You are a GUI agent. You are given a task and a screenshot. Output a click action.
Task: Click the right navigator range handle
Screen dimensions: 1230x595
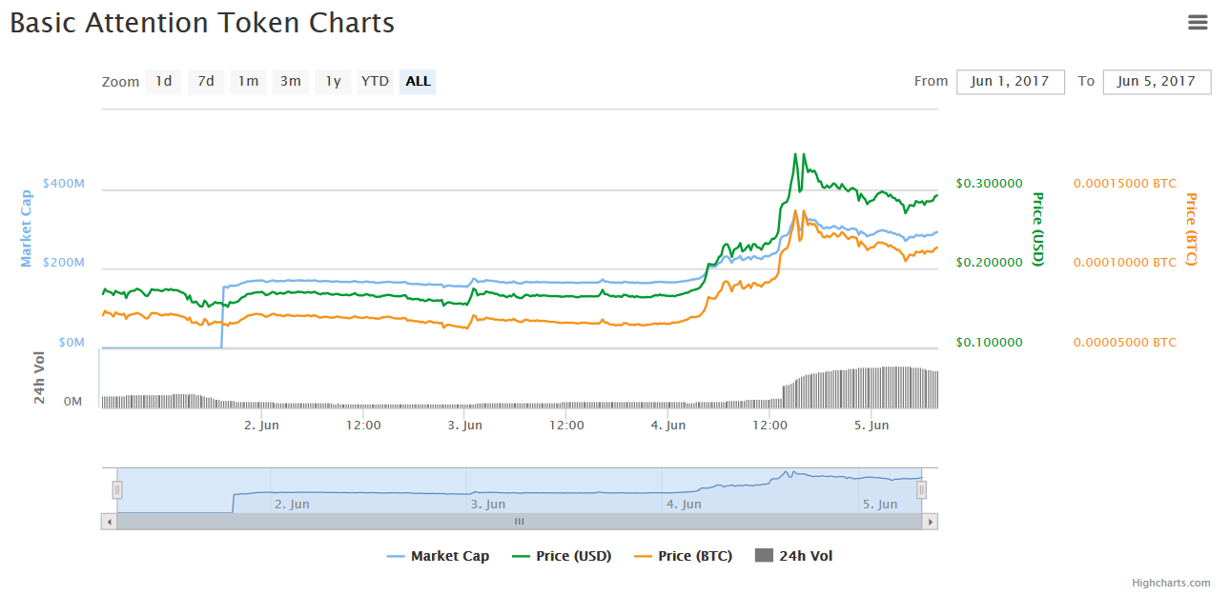click(922, 490)
